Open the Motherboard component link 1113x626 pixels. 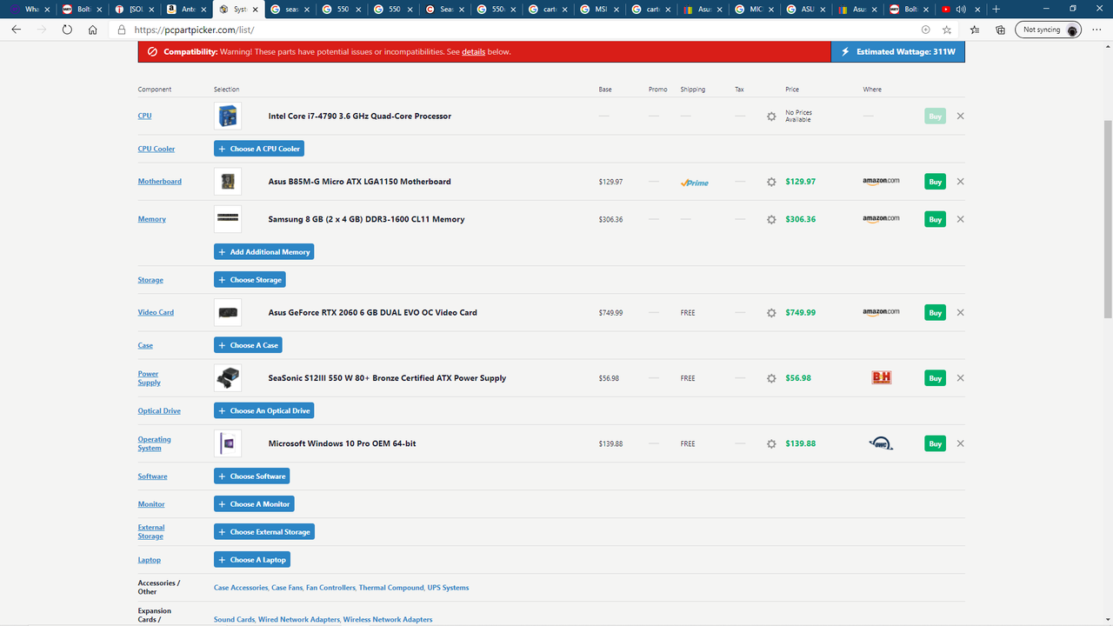pos(160,182)
